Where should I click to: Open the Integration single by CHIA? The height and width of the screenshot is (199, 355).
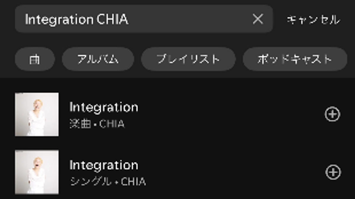tap(104, 170)
